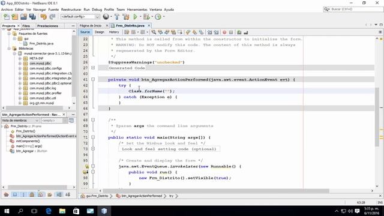Collapse the main method fold on line 71
This screenshot has height=216, width=384.
coord(93,137)
